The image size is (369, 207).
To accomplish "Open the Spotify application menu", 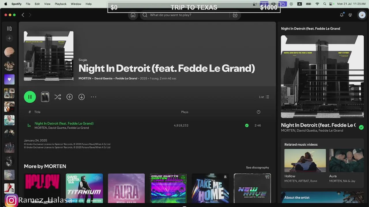I will click(x=16, y=4).
